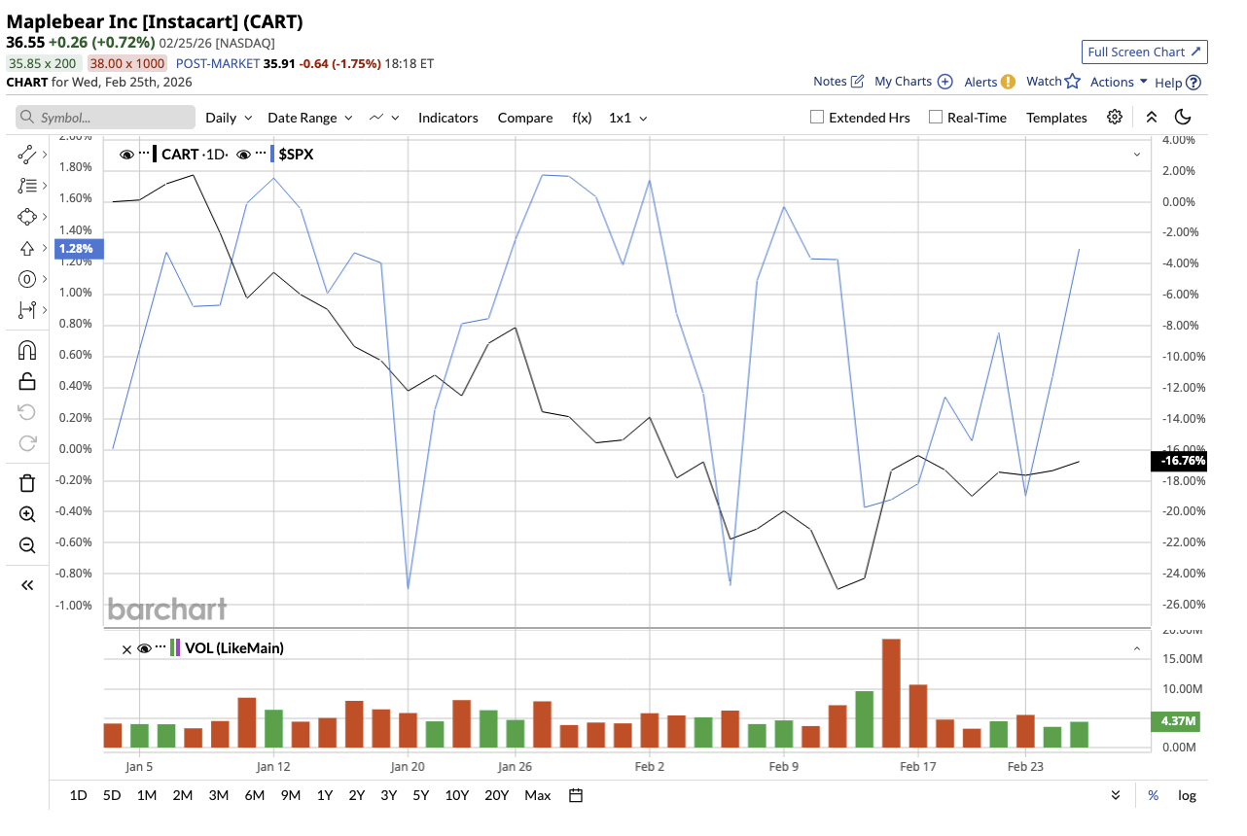
Task: Collapse the main CART chart pane
Action: coord(1137,154)
